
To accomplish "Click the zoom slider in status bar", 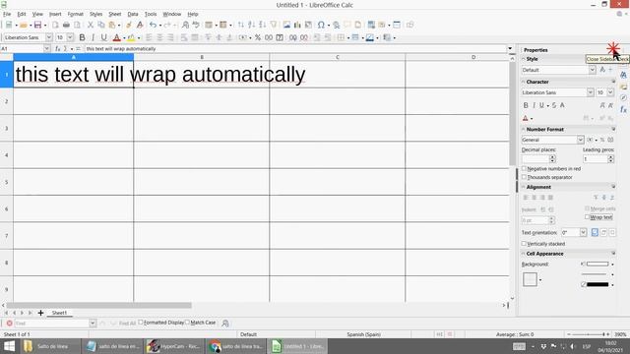I will (x=589, y=334).
